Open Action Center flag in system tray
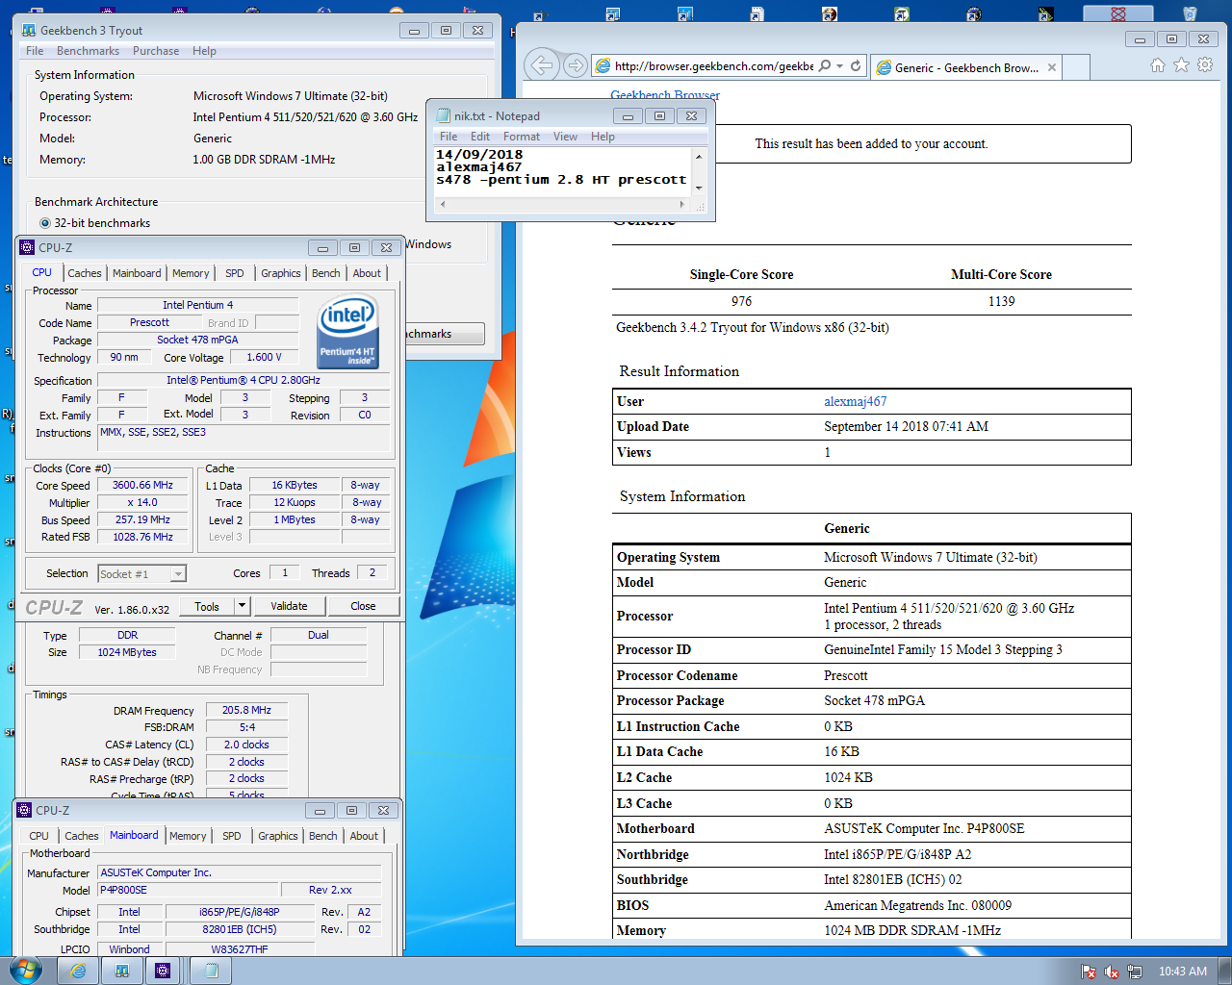This screenshot has height=985, width=1232. coord(1089,972)
